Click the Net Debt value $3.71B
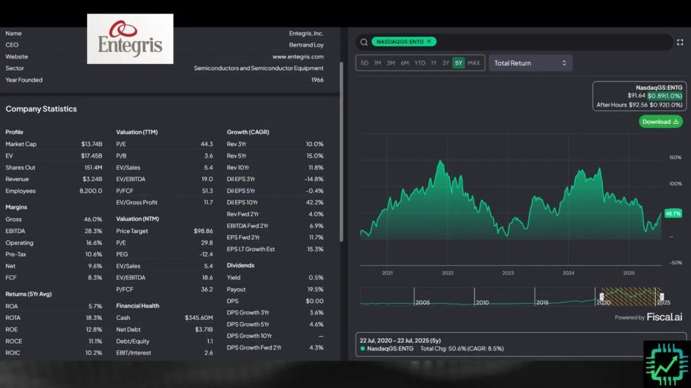691x388 pixels. click(204, 329)
